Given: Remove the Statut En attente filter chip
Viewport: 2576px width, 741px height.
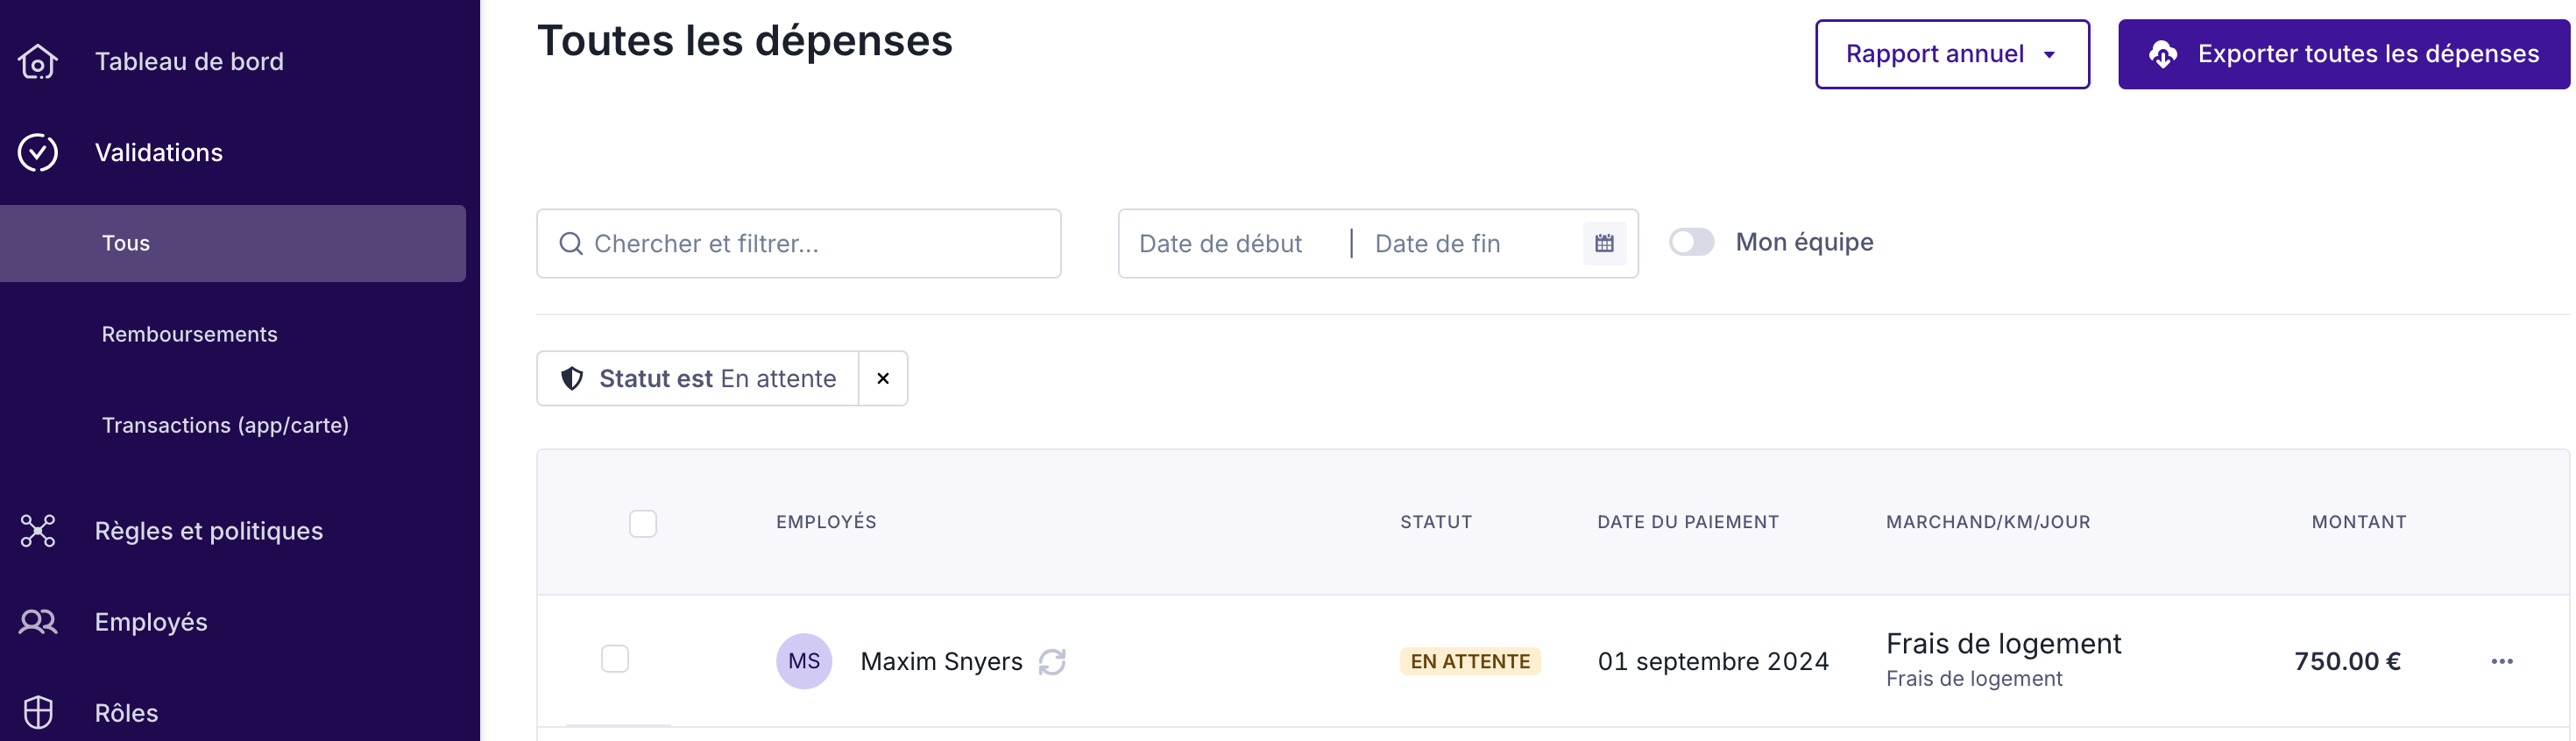Looking at the screenshot, I should pos(883,379).
